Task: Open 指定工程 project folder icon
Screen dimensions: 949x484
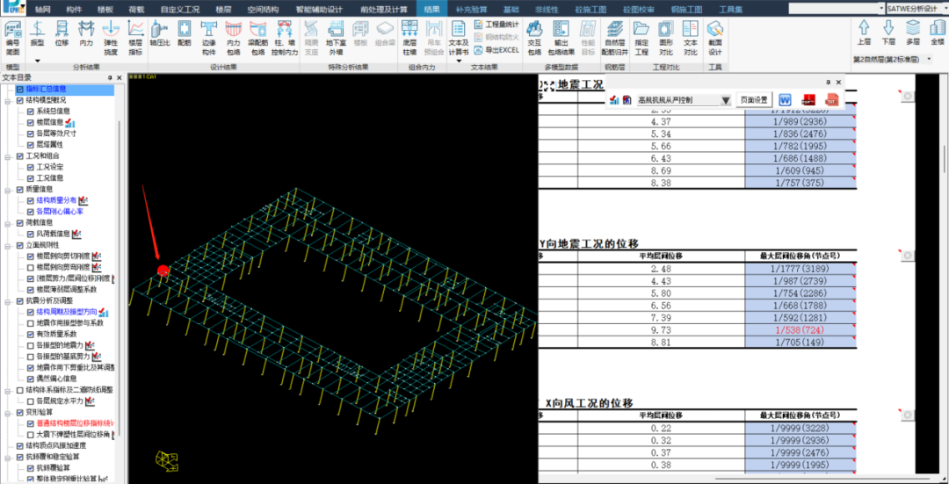Action: [641, 38]
